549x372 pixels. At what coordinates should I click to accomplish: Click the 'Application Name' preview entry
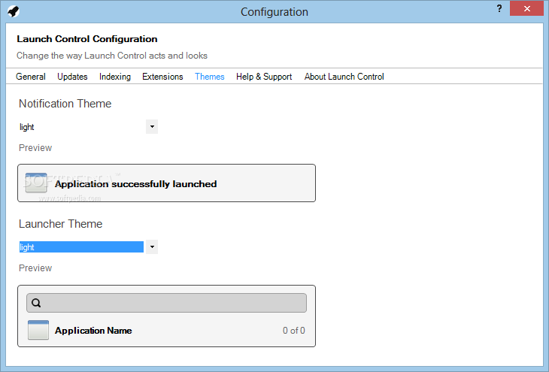[93, 331]
